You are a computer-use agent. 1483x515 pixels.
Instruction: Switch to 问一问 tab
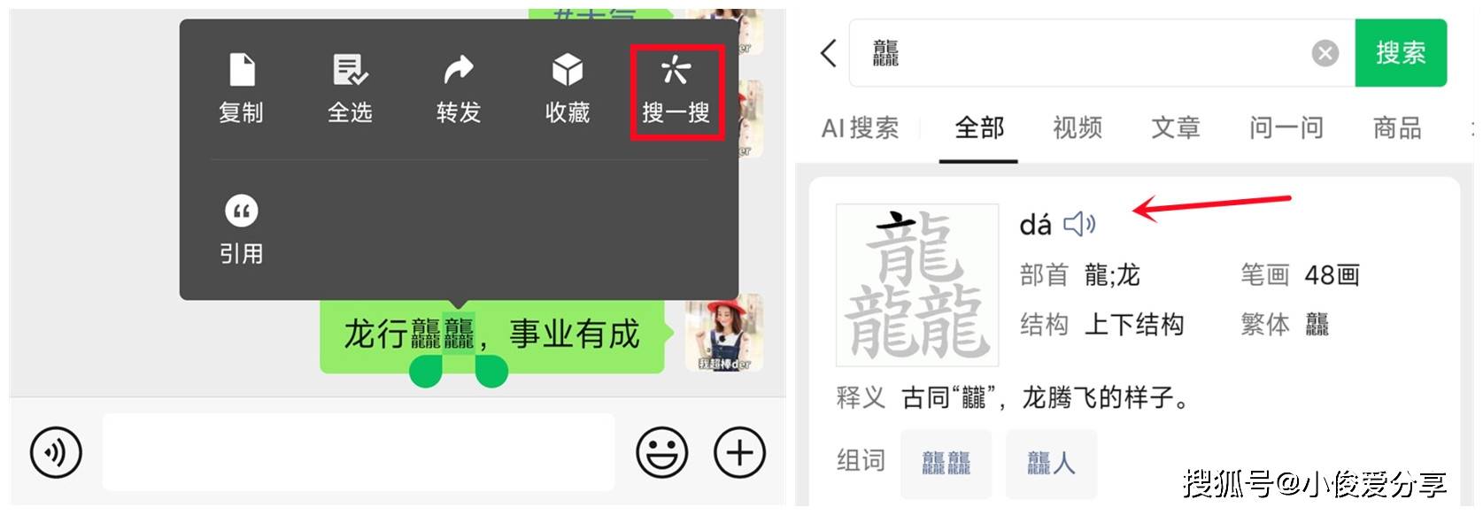pyautogui.click(x=1286, y=128)
